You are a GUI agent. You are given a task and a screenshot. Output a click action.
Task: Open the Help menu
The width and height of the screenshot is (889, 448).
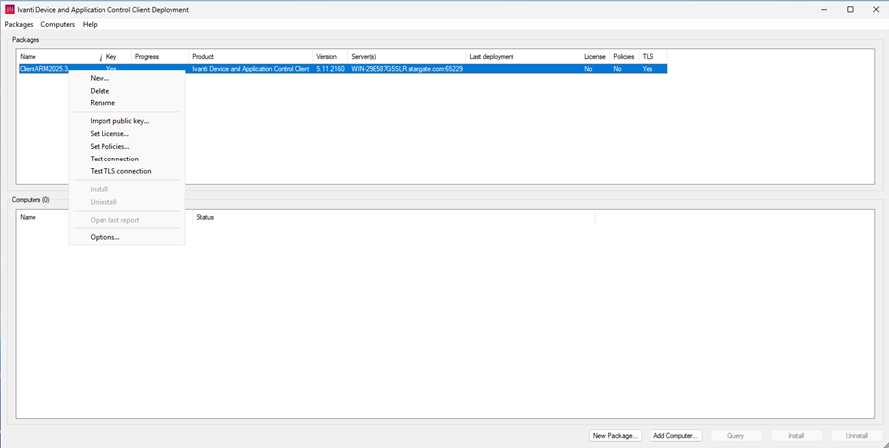[90, 25]
